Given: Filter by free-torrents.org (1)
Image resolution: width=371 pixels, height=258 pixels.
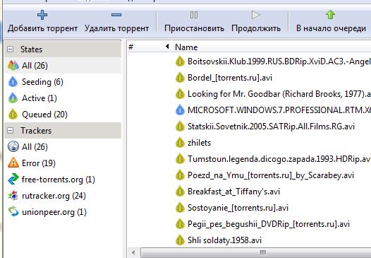Looking at the screenshot, I should click(x=63, y=179).
